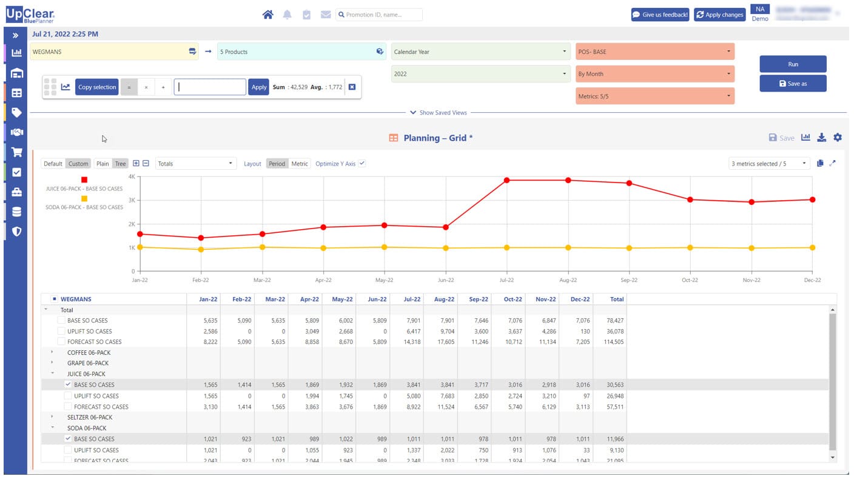Click the Run button
The height and width of the screenshot is (479, 854).
point(793,64)
